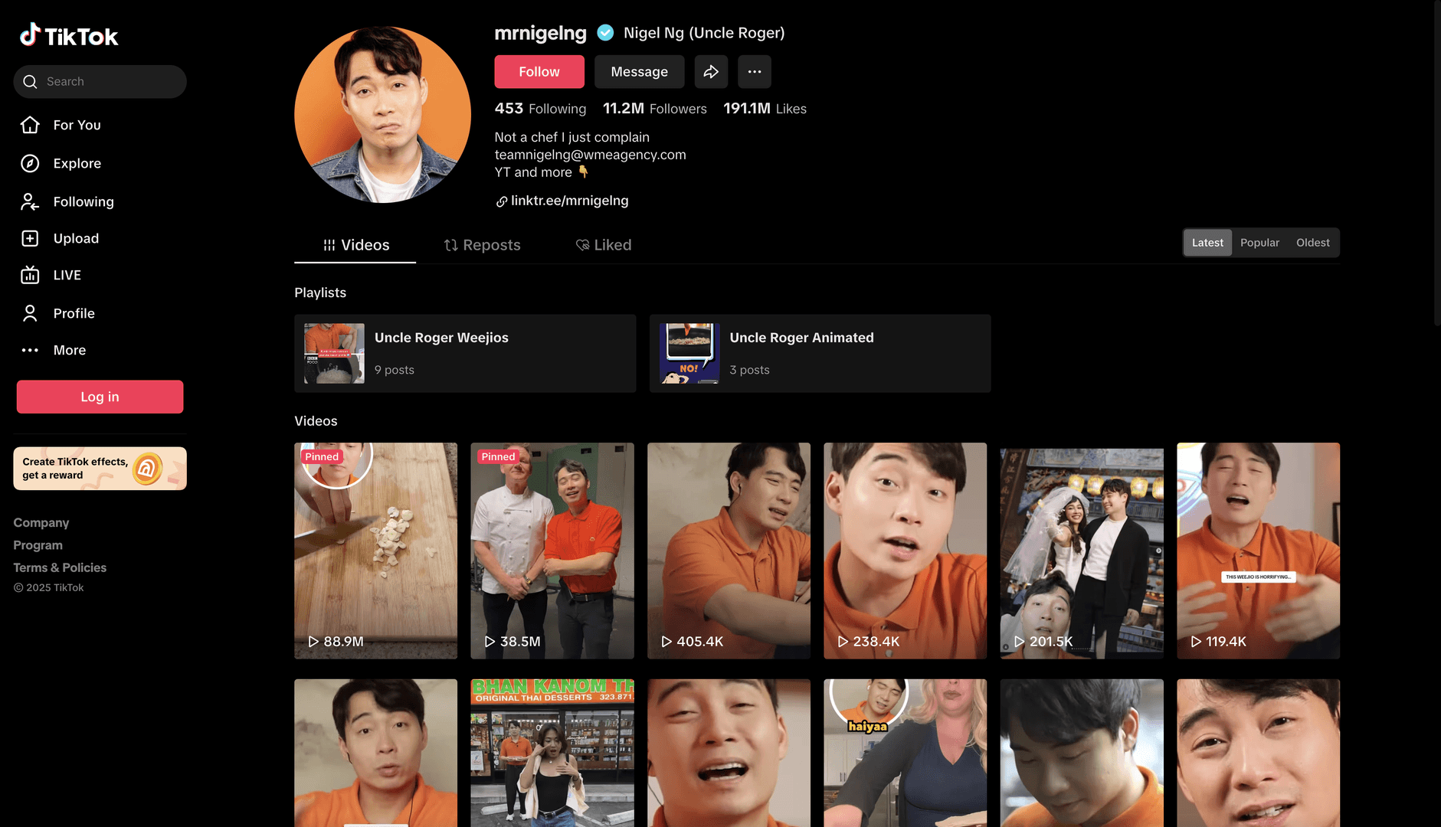
Task: Open the Explore compass icon
Action: pyautogui.click(x=30, y=163)
